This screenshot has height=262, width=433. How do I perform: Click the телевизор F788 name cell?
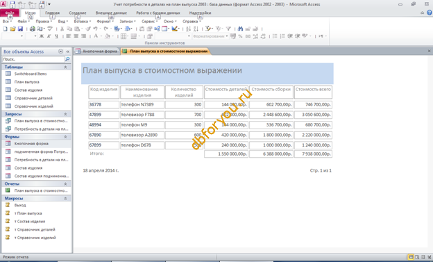pyautogui.click(x=142, y=115)
